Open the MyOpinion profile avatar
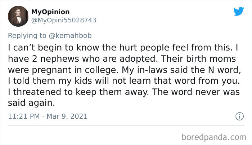The image size is (252, 145). tap(18, 17)
